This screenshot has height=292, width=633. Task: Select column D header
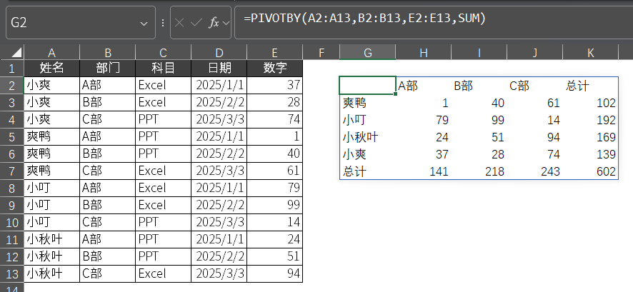[x=219, y=52]
